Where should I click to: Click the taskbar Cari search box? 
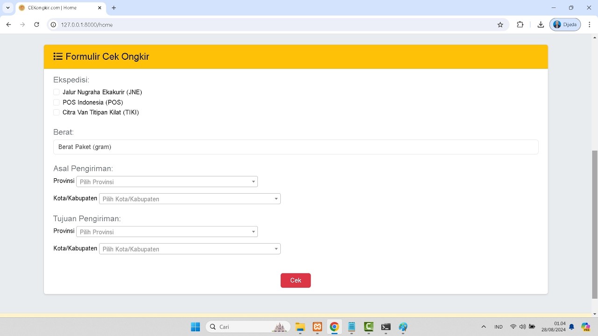pos(248,327)
